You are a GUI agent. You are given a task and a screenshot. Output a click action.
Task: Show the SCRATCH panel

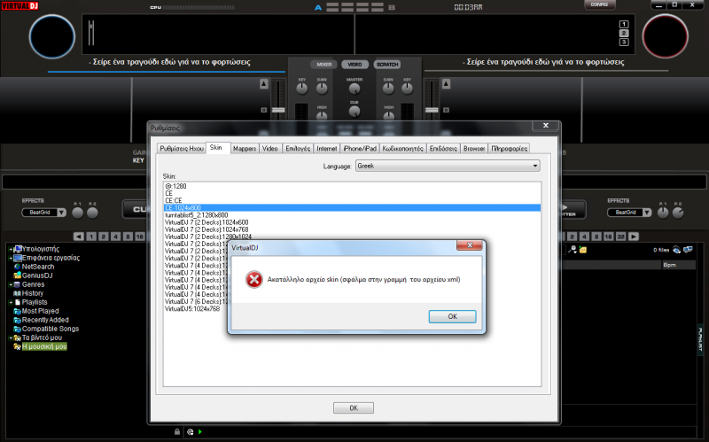pos(387,64)
